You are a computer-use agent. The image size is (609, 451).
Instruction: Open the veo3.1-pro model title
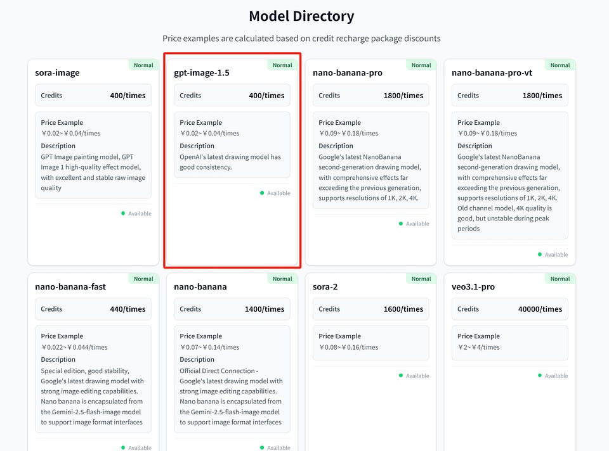pos(473,287)
